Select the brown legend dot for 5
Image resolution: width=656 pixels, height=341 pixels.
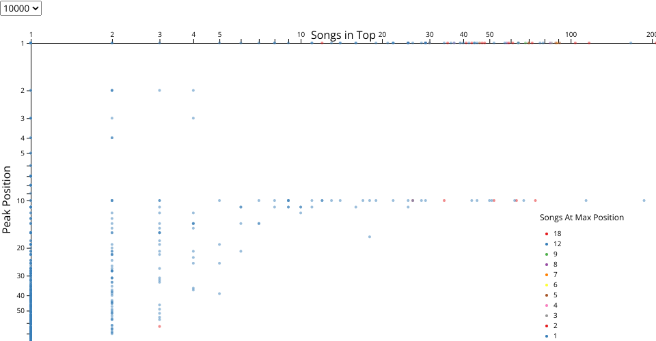[x=547, y=295]
